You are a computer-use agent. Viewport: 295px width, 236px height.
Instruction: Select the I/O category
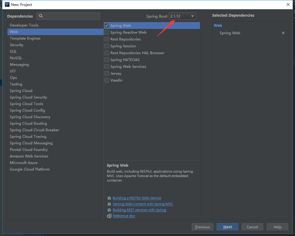(x=55, y=71)
